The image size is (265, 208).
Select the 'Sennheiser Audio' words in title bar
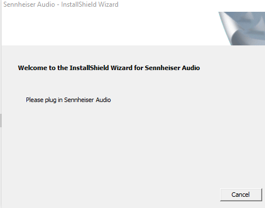click(x=29, y=4)
